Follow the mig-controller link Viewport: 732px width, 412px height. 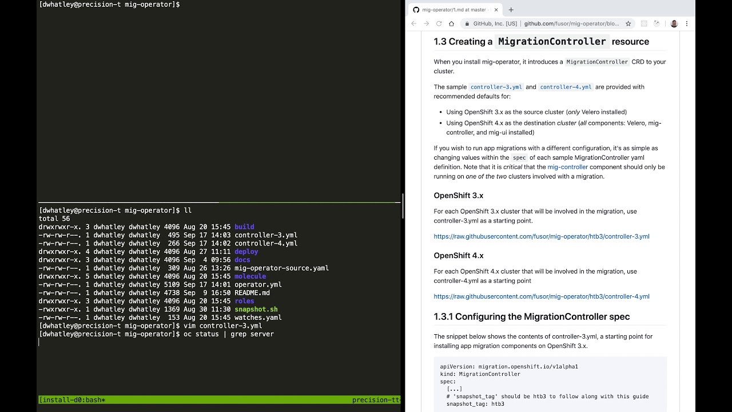click(x=567, y=167)
